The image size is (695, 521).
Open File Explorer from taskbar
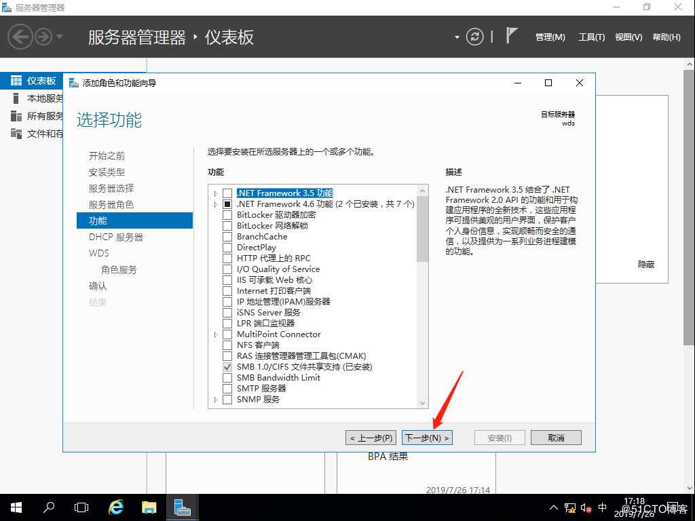[149, 507]
